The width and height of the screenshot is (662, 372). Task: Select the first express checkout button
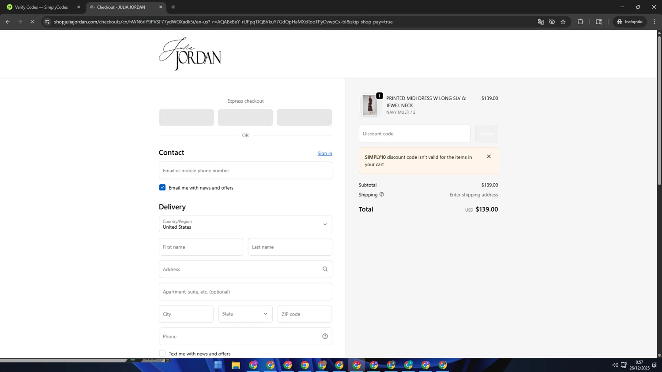[x=186, y=117]
